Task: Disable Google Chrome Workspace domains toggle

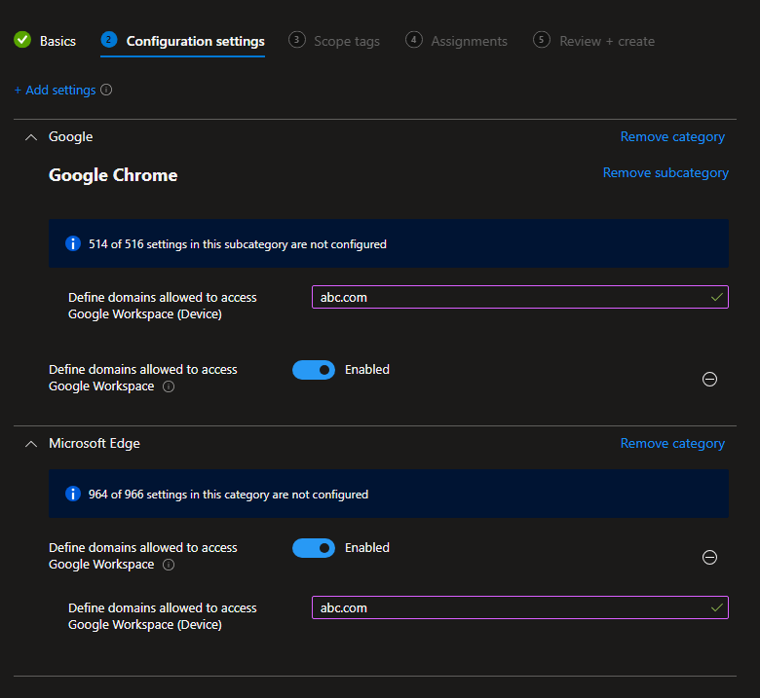Action: click(314, 370)
